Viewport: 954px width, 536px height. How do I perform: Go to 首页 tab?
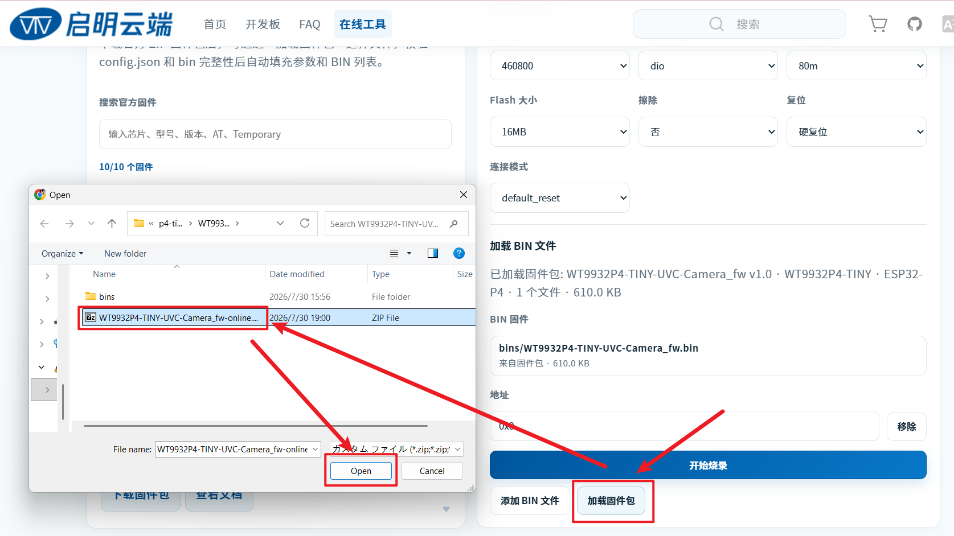pyautogui.click(x=215, y=24)
